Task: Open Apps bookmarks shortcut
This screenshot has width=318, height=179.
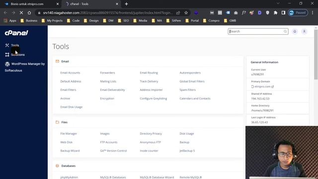Action: (x=10, y=21)
